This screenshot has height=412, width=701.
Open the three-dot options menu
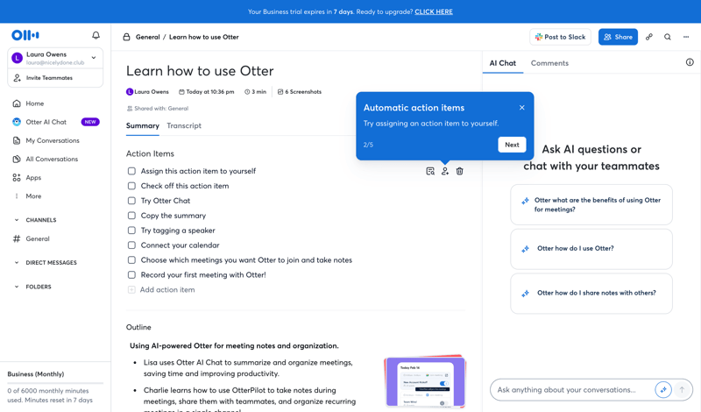(686, 37)
